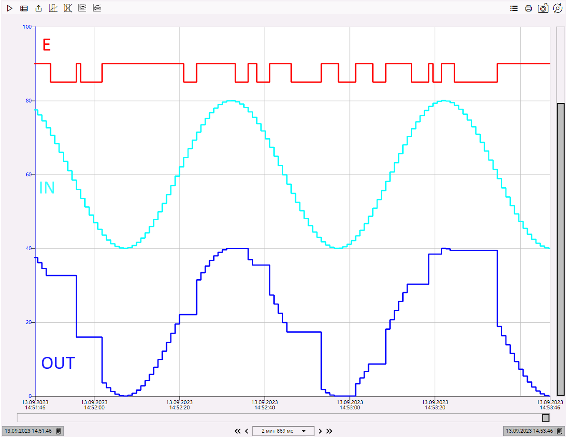Step back with the single left arrow

(x=247, y=431)
